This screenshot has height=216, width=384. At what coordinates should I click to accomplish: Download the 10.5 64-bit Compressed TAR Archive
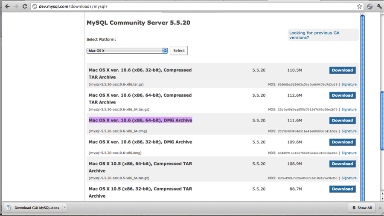coord(342,164)
